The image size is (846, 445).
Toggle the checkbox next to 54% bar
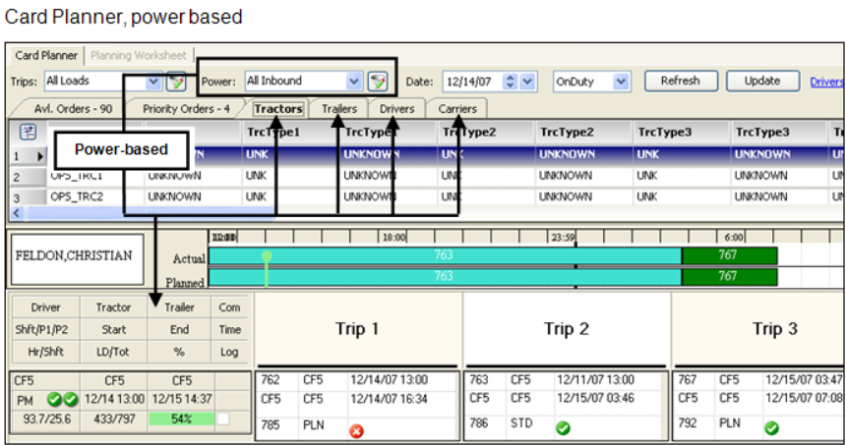[x=222, y=420]
